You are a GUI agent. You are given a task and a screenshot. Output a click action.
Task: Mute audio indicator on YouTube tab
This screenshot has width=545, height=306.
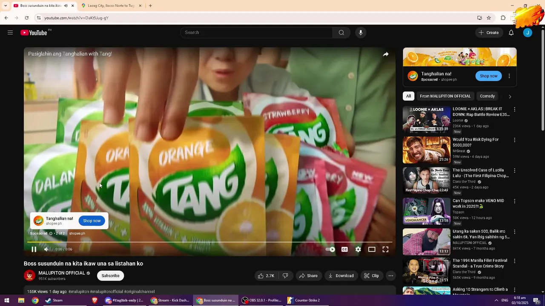[x=66, y=6]
